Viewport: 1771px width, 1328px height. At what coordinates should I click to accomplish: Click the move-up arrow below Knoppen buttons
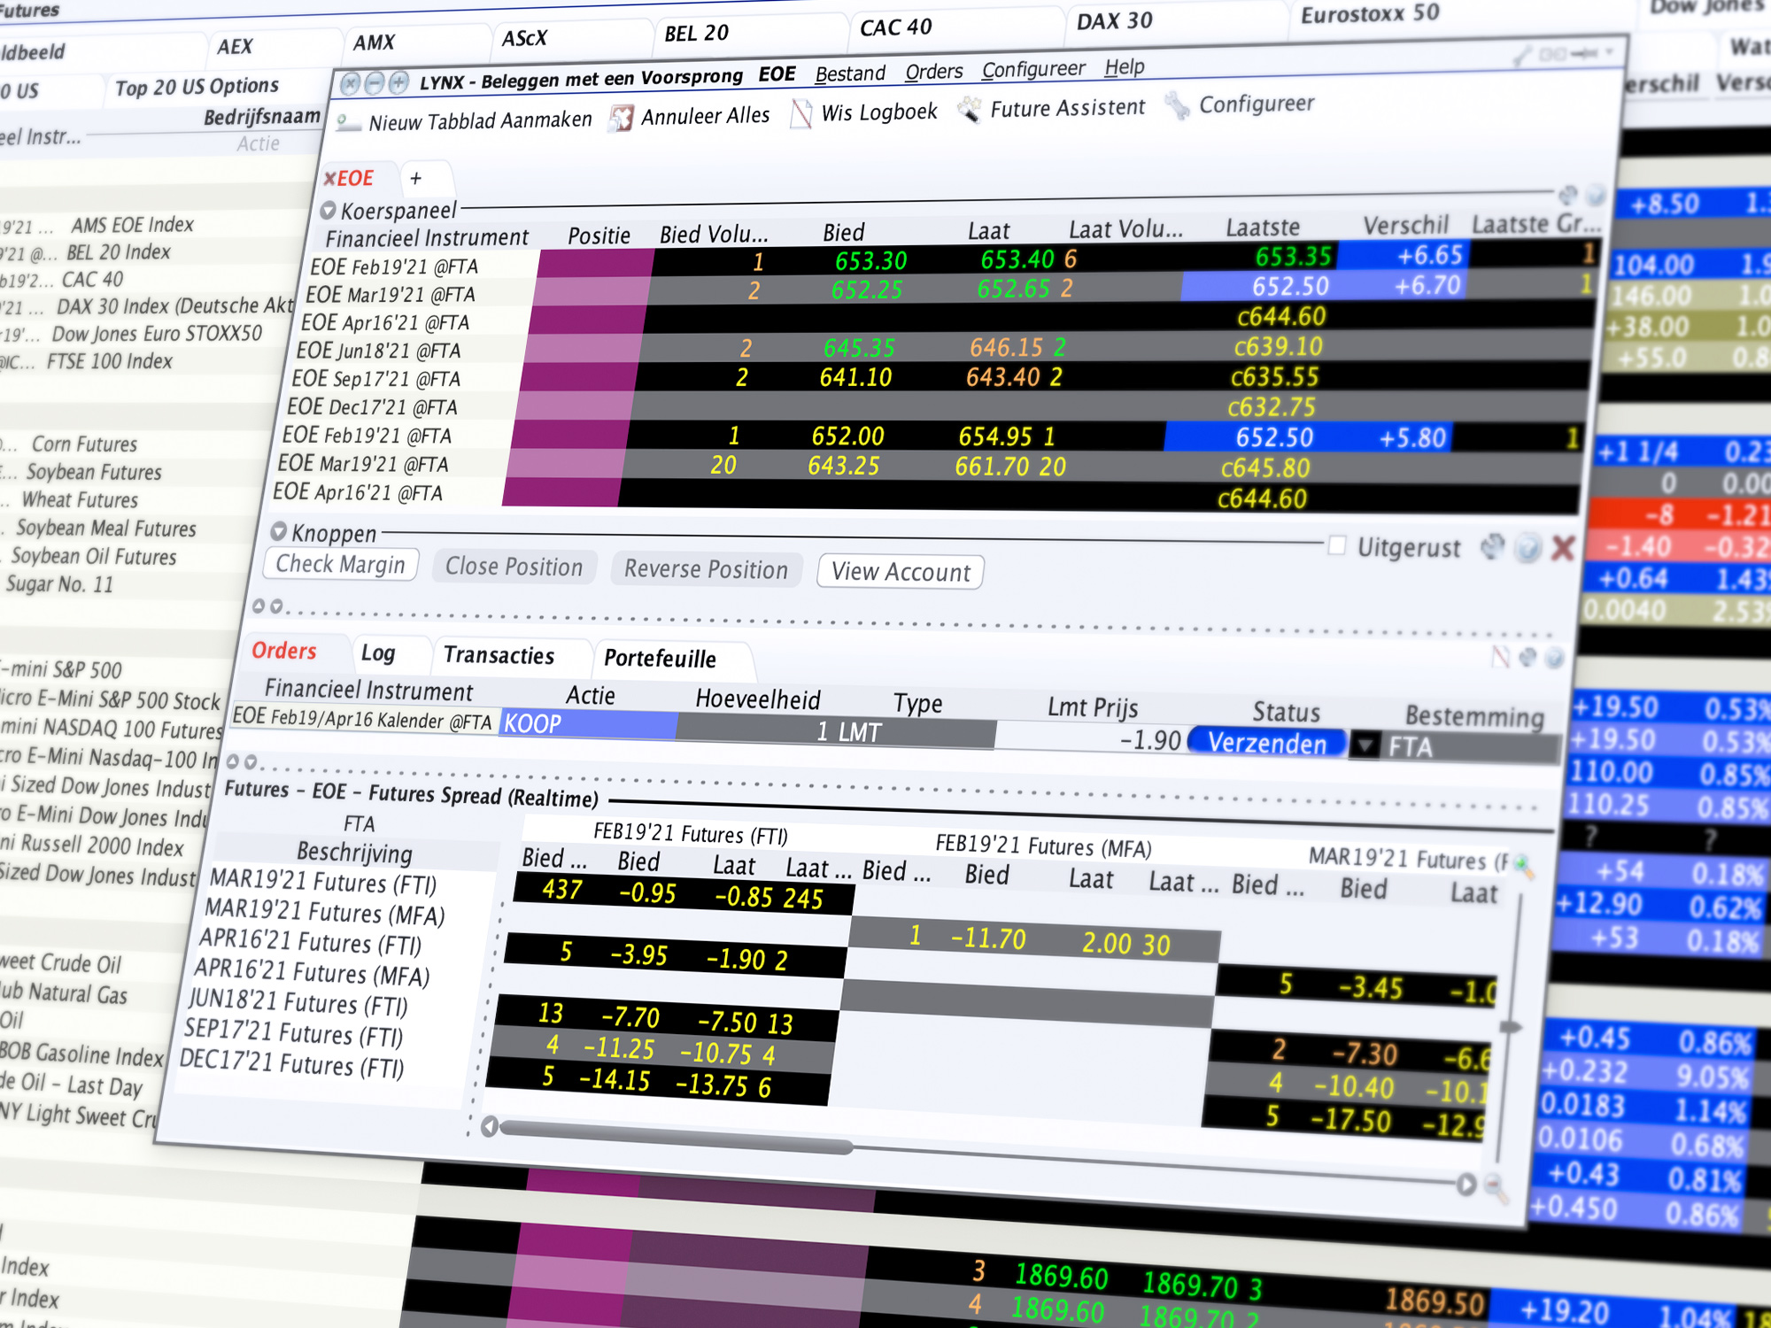pos(259,606)
